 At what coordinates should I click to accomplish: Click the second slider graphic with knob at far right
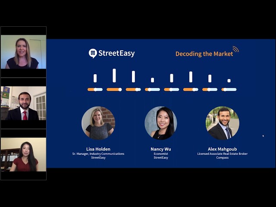(114, 90)
